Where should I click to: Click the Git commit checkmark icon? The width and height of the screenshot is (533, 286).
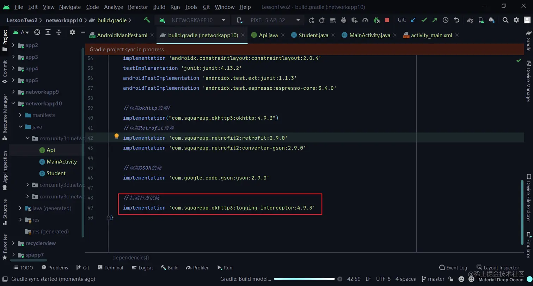[424, 20]
